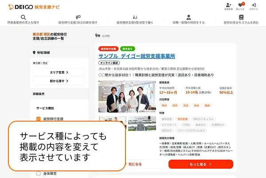Viewport: 266px width, 178px height.
Task: Go to 就労移行支援/自立訓練を探す in navigation
Action: [78, 20]
